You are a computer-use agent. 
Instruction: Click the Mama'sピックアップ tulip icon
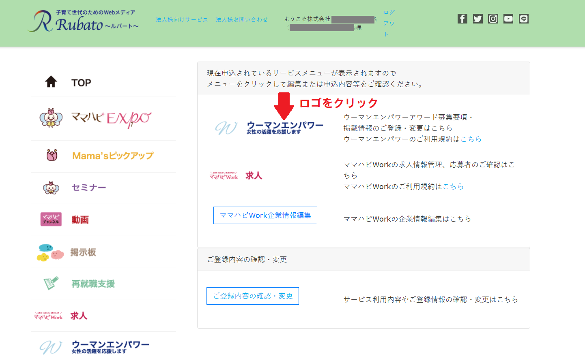52,155
